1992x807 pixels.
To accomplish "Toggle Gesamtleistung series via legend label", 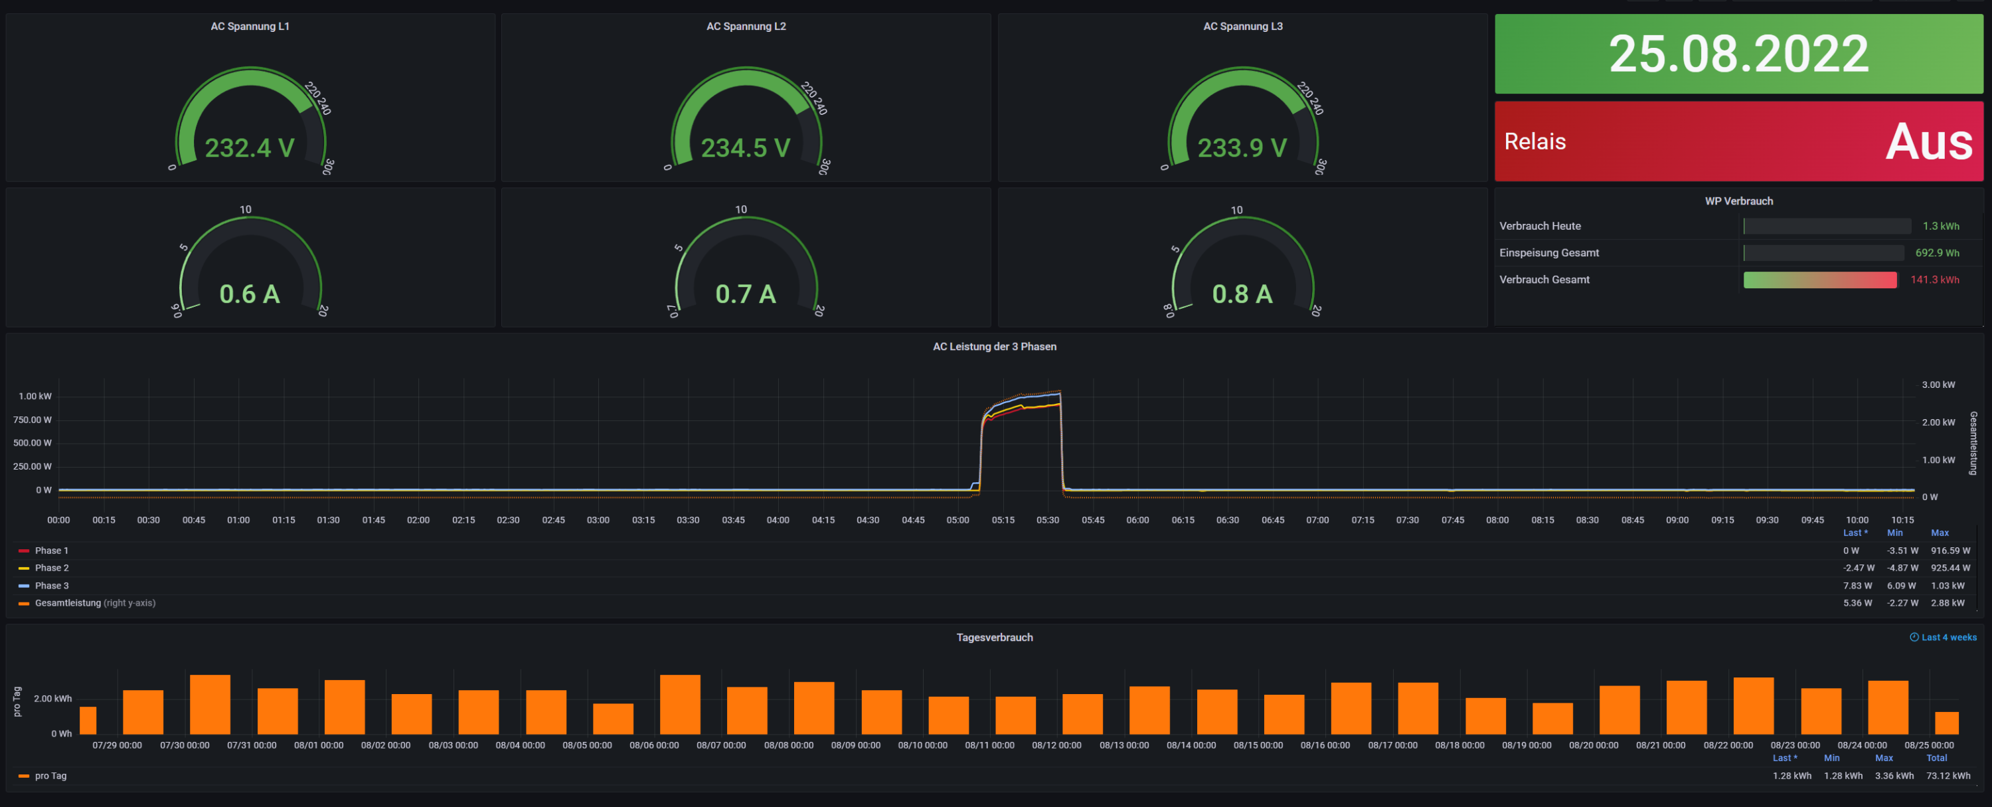I will click(x=68, y=604).
